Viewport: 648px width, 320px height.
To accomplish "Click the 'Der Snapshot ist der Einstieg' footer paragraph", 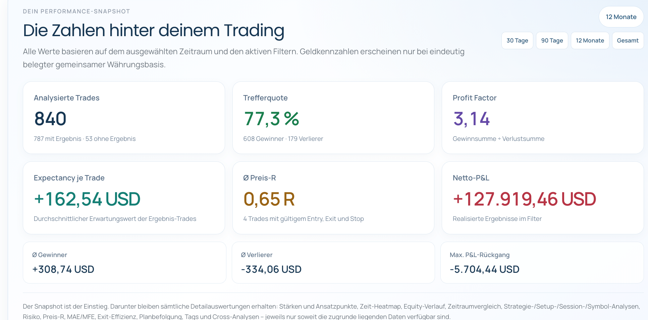I will (x=331, y=311).
